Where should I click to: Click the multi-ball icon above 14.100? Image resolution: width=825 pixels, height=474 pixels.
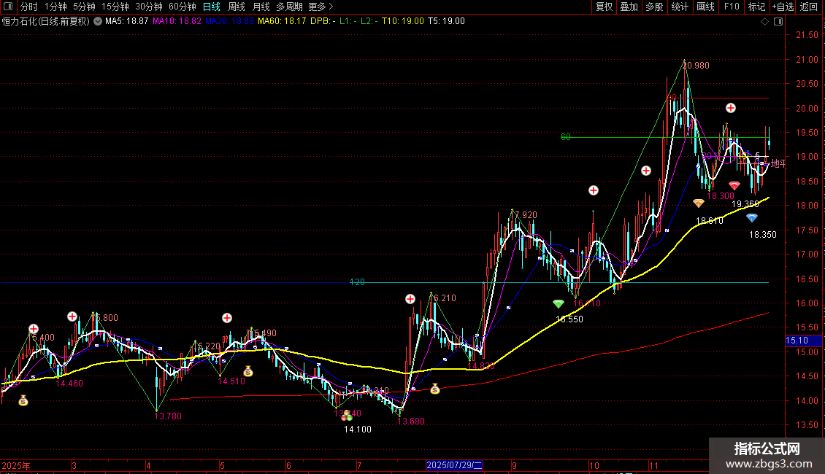tap(347, 416)
